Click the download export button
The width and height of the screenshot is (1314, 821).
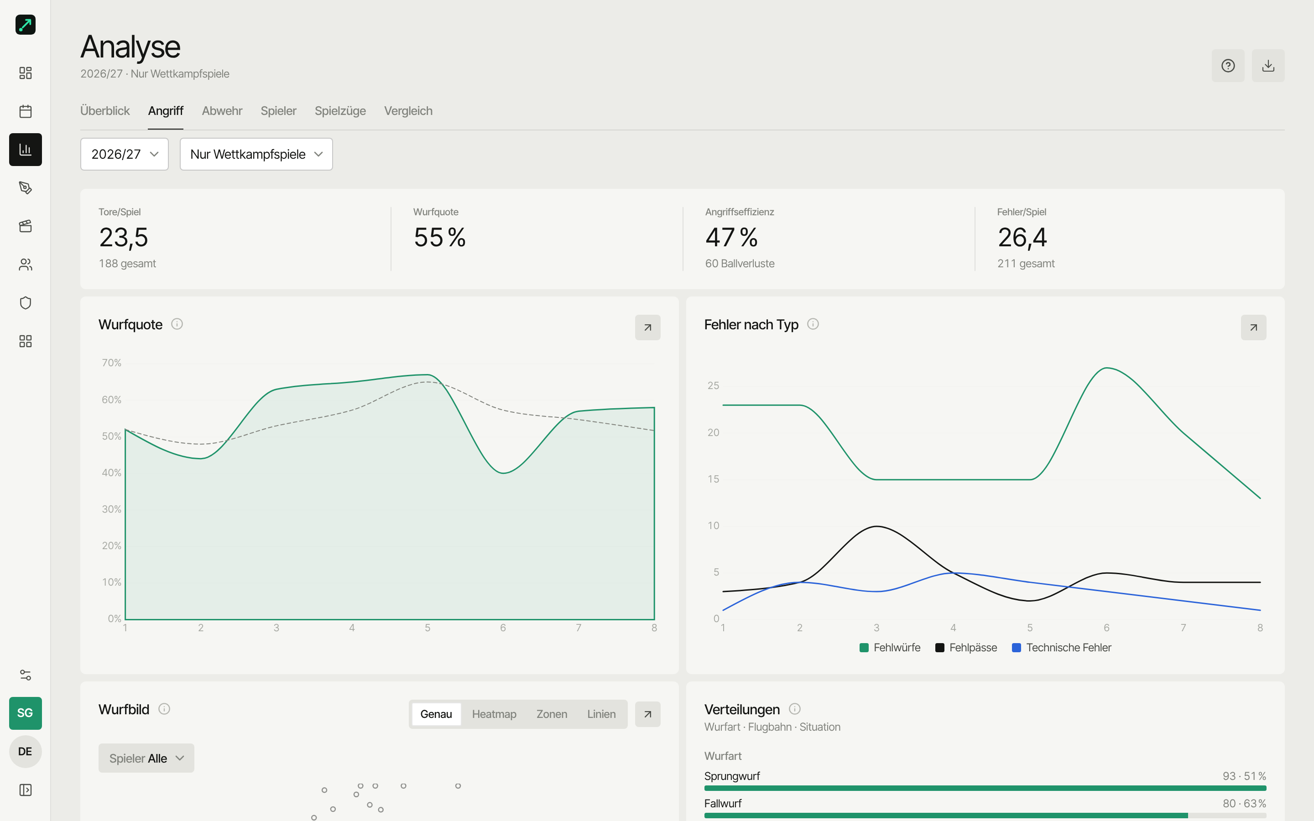[1268, 66]
